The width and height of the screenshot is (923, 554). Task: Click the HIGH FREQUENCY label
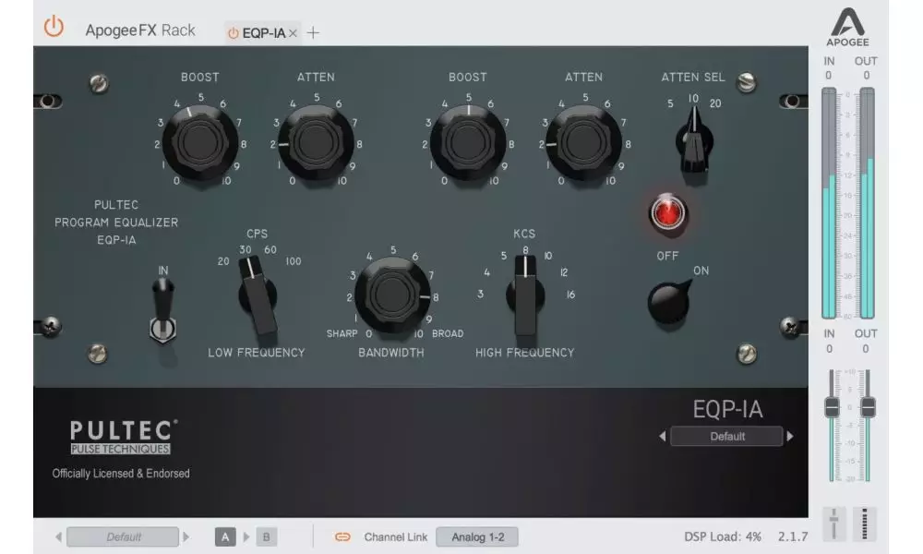pos(525,353)
